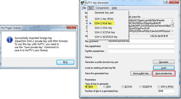181x99 pixels.
Task: Confirm the notice with the 확인 button
Action: point(65,62)
